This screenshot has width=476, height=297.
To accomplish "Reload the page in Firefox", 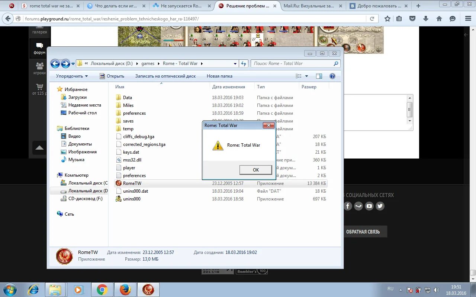I will (x=372, y=19).
